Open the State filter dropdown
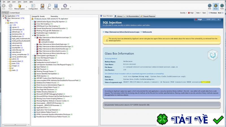The height and width of the screenshot is (127, 226). (x=199, y=13)
